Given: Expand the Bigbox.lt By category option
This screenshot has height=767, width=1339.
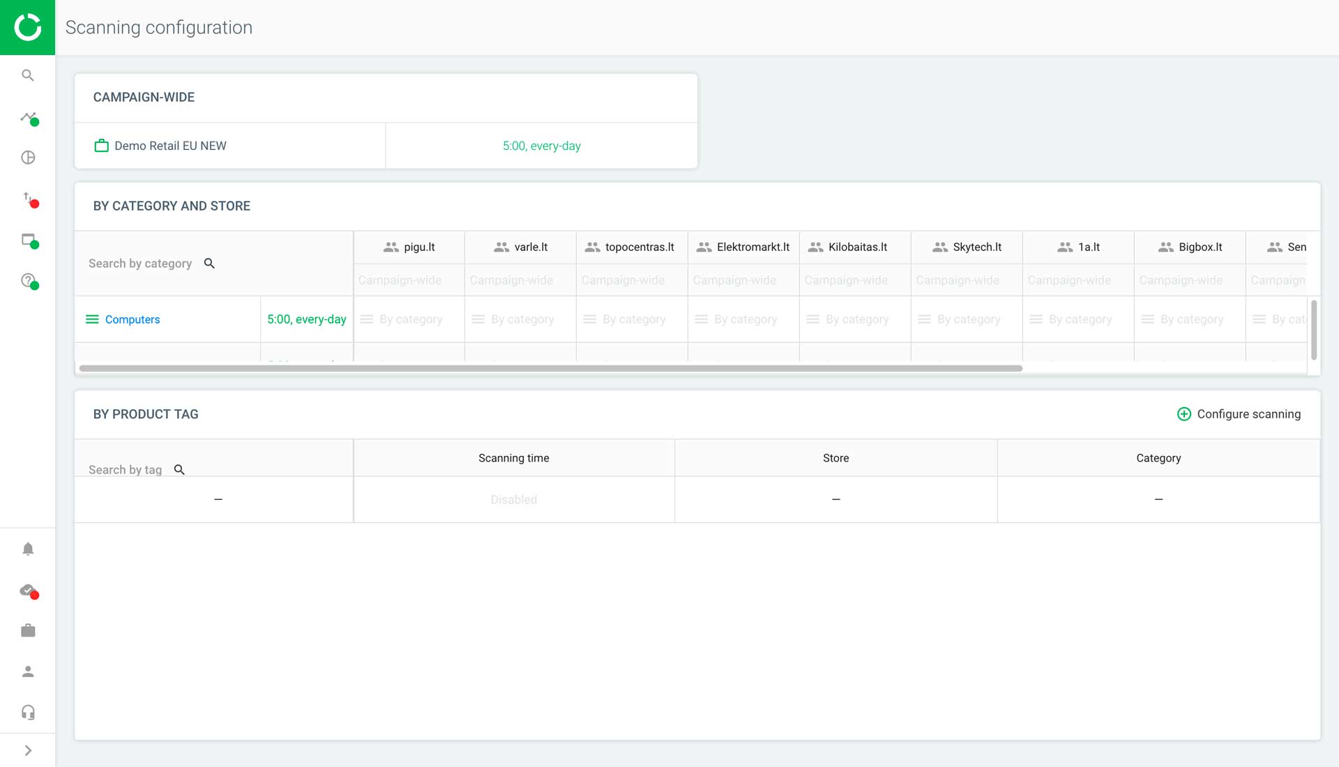Looking at the screenshot, I should pos(1189,319).
